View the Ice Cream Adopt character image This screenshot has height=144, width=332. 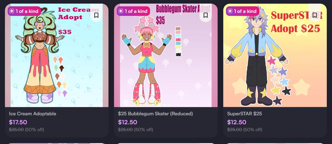click(x=57, y=55)
